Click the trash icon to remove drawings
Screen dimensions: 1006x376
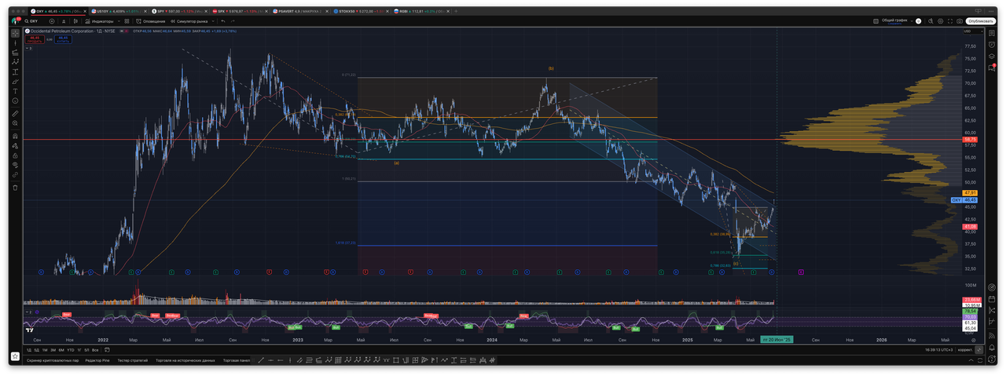(x=15, y=187)
